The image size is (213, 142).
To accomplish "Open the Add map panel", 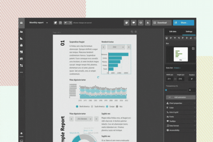I will tap(21, 45).
